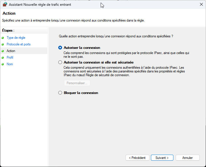206x167 pixels.
Task: Close the Assistant Nouvelle règle window
Action: click(x=201, y=5)
